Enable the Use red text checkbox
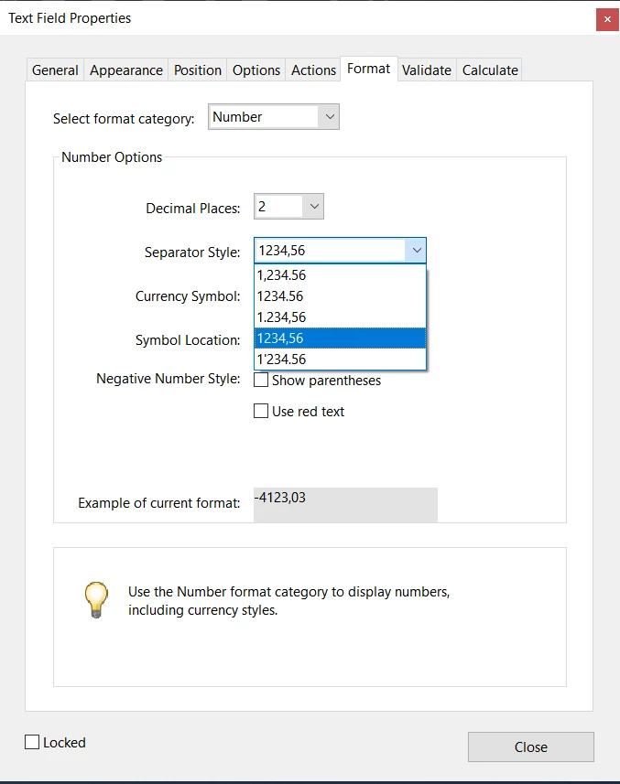Image resolution: width=620 pixels, height=784 pixels. pyautogui.click(x=261, y=411)
